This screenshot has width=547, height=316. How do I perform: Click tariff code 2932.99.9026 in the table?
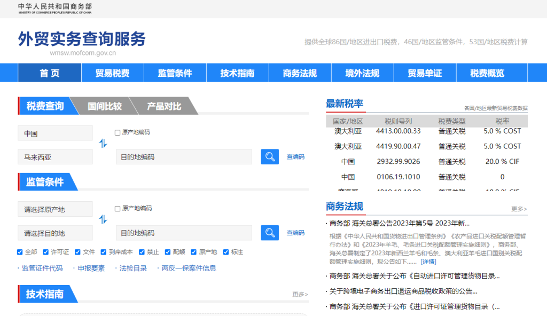[398, 162]
